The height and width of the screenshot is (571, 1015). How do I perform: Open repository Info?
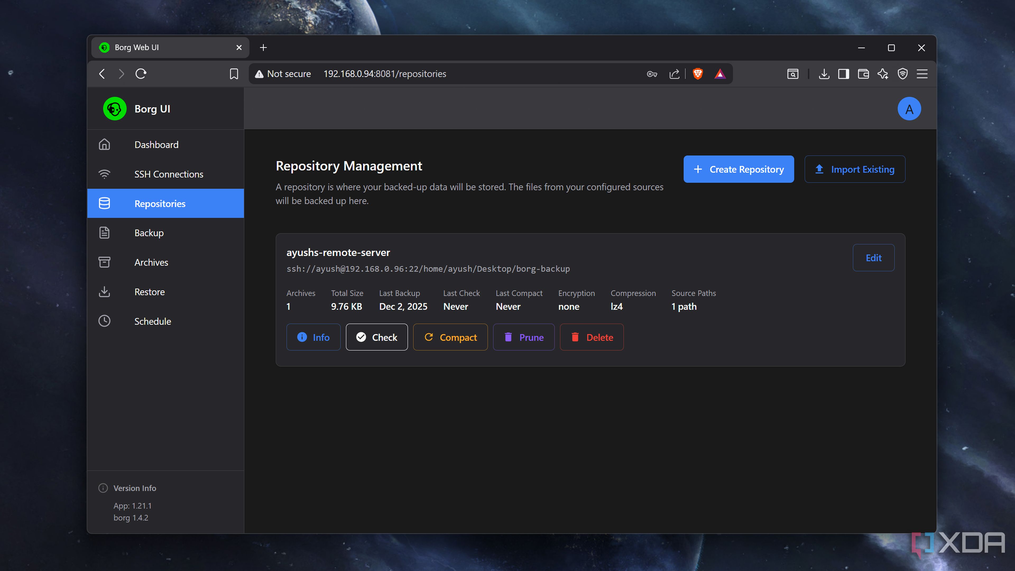coord(313,337)
